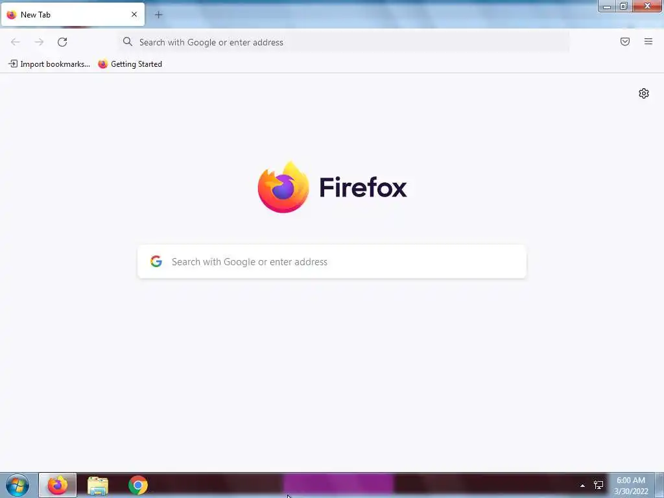Open the taskbar clock showing 6:00 AM
The image size is (664, 498).
coord(631,486)
